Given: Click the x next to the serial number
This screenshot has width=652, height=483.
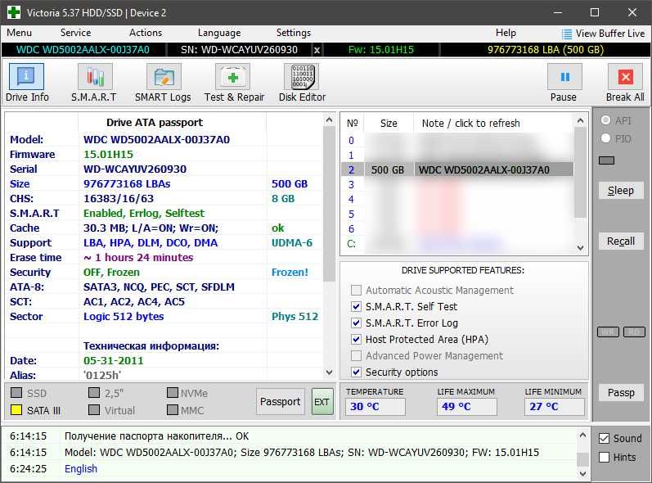Looking at the screenshot, I should (x=317, y=50).
